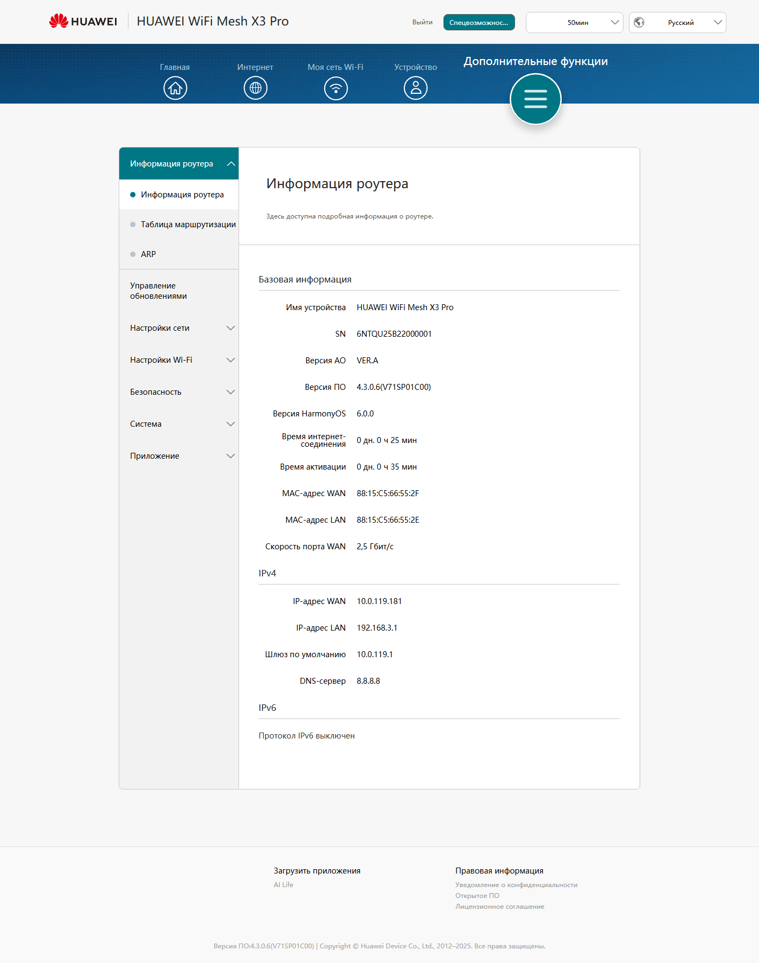
Task: Click the software version 4.3.0.6(V71SP01C00) value
Action: click(x=394, y=387)
